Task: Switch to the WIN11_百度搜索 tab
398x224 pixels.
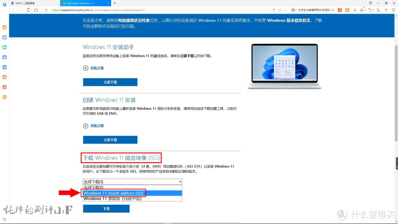Action: pyautogui.click(x=26, y=3)
